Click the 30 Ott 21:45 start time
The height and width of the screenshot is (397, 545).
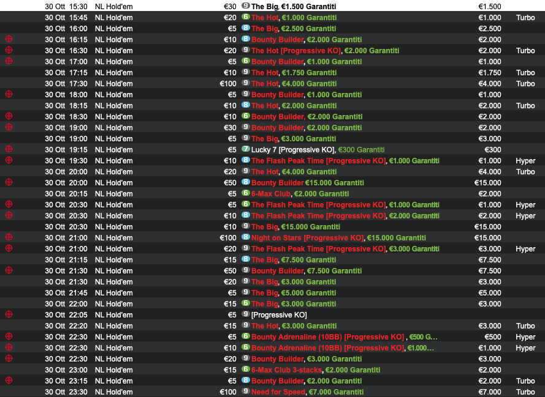click(66, 293)
